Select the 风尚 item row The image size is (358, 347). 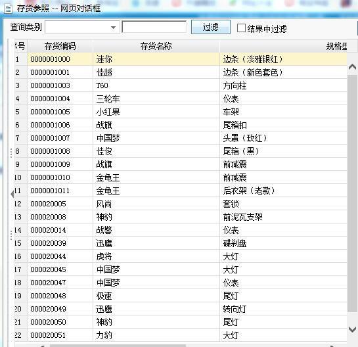pos(181,204)
